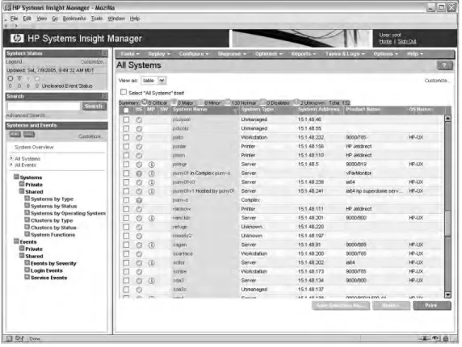
Task: Click the table scrollbar up arrow
Action: click(447, 119)
